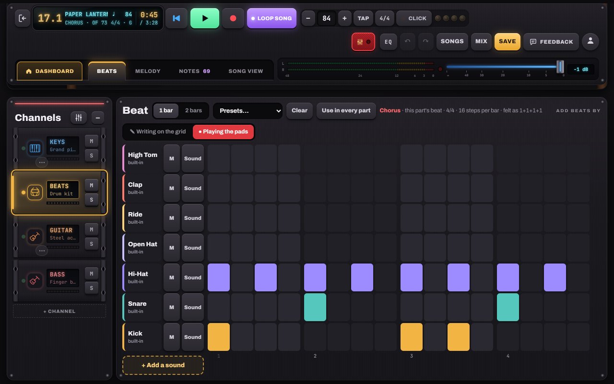The width and height of the screenshot is (614, 384).
Task: Clear the beat with the Clear button
Action: click(299, 110)
